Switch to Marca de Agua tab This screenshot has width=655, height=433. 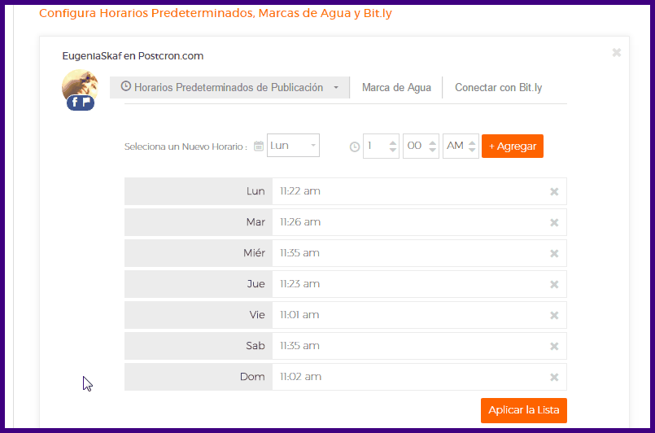[396, 88]
